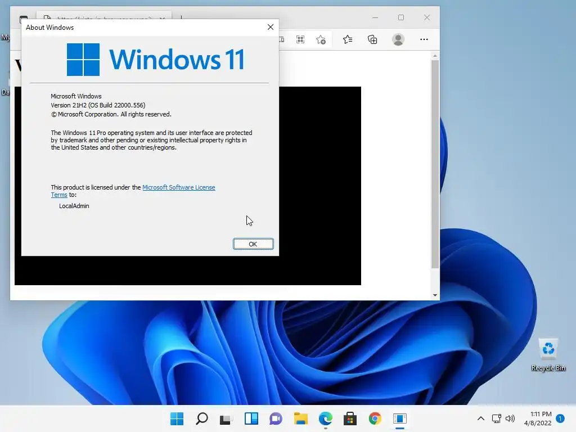
Task: Click the winver app taskbar icon
Action: [x=400, y=418]
